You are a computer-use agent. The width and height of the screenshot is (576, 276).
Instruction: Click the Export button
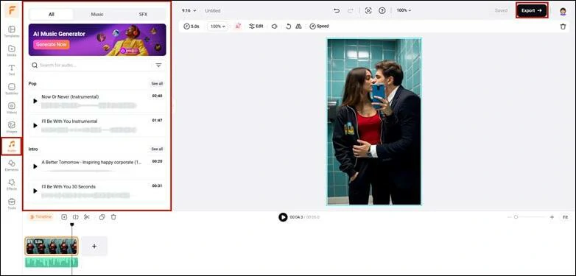pos(532,10)
